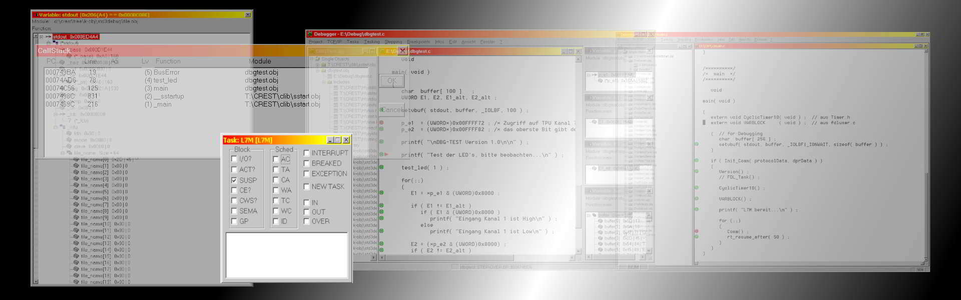Click the pointer arrow icon beside stdout variable
Image resolution: width=961 pixels, height=300 pixels.
48,37
